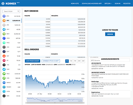
Task: Select the NCASH coin icon
Action: click(4, 87)
